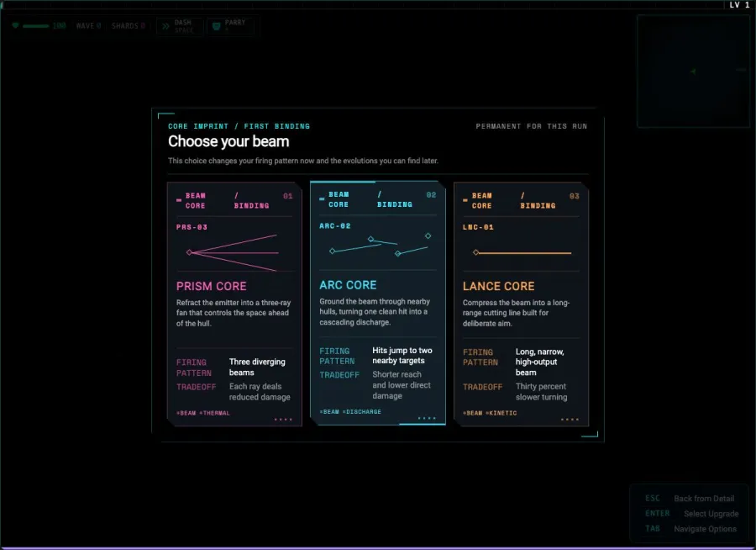Click the Choose your beam heading

[228, 141]
